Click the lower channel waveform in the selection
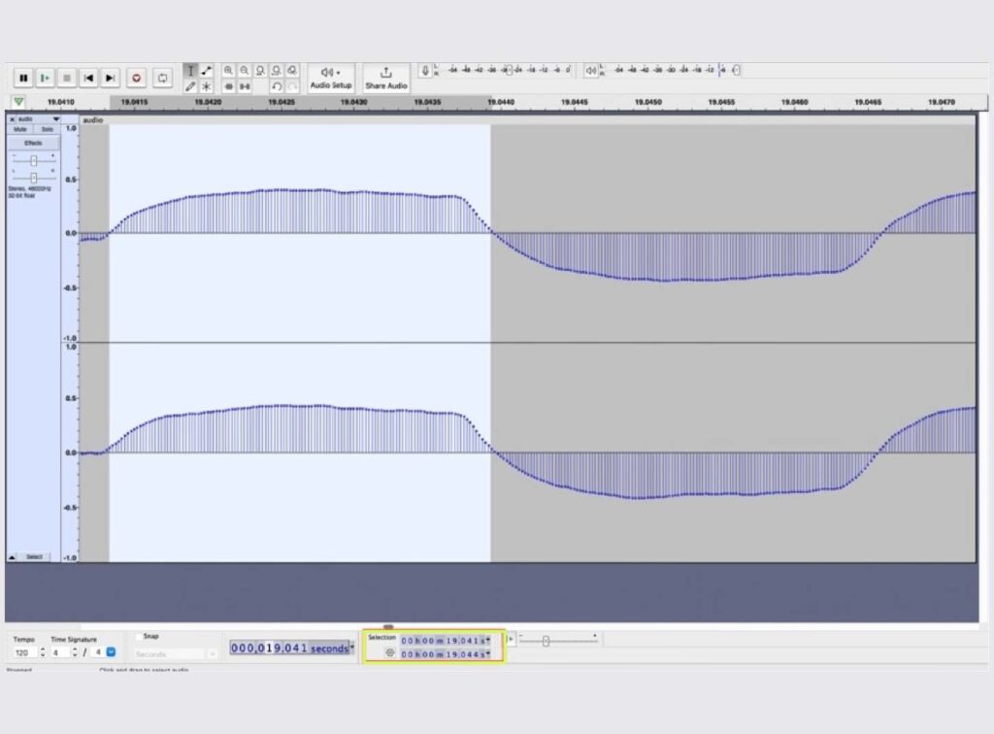The height and width of the screenshot is (734, 994). click(300, 452)
